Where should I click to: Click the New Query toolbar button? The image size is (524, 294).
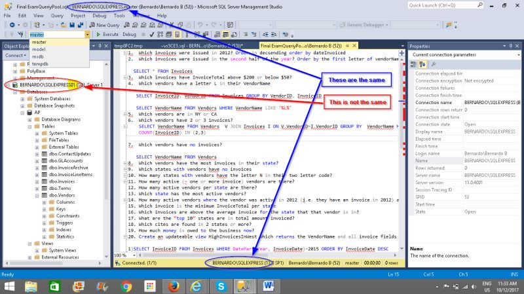pos(104,25)
